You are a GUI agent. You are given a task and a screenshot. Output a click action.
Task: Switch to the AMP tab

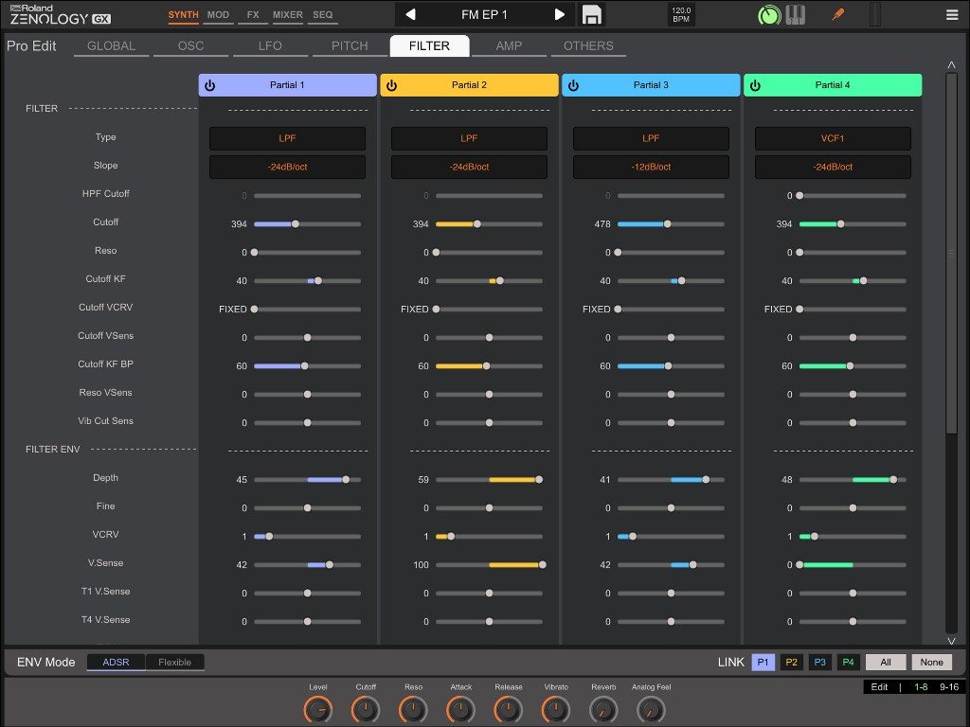[x=509, y=45]
